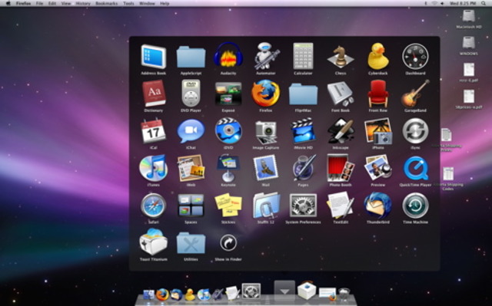Activate Spaces from the stack
The width and height of the screenshot is (492, 306).
(x=191, y=206)
